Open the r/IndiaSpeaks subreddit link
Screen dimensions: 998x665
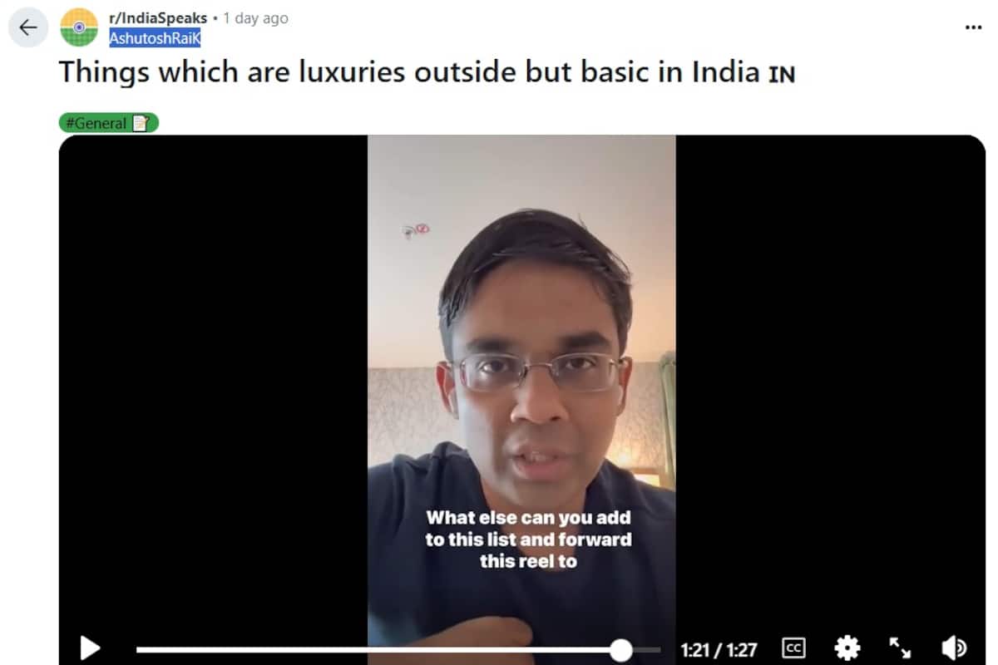(x=158, y=18)
